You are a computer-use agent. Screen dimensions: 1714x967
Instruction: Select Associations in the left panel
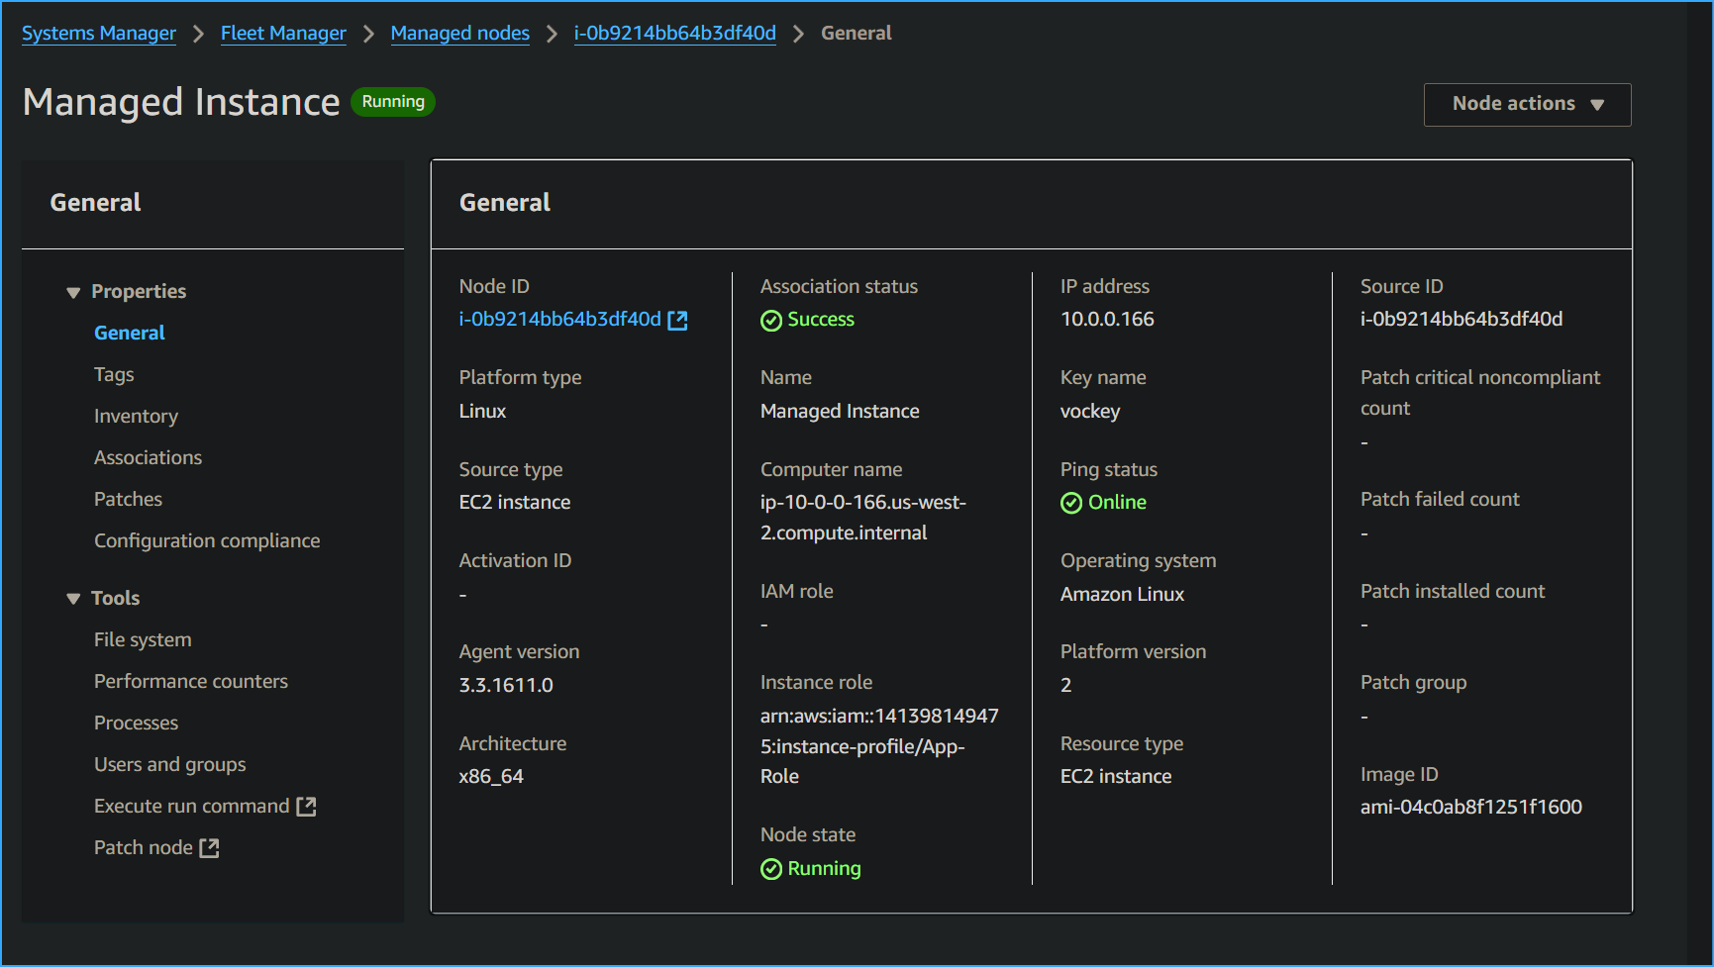148,457
